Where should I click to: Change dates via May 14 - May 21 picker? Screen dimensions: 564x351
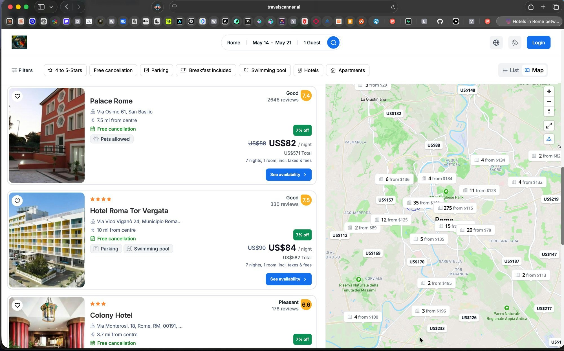click(272, 42)
